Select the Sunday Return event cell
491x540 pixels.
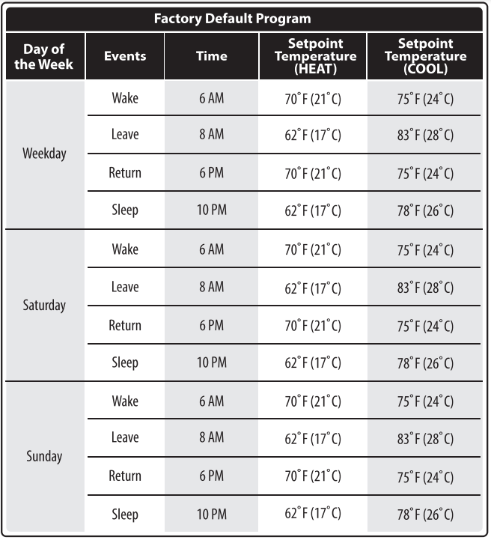coord(125,476)
